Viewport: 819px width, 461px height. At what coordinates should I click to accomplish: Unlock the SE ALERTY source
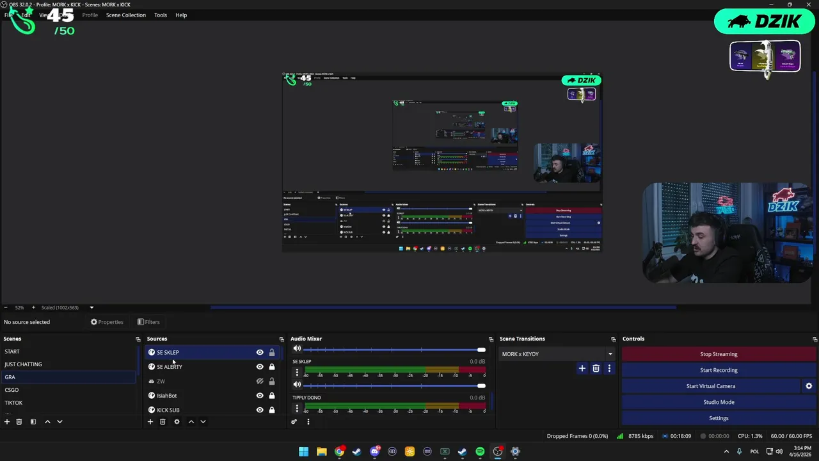pyautogui.click(x=272, y=367)
